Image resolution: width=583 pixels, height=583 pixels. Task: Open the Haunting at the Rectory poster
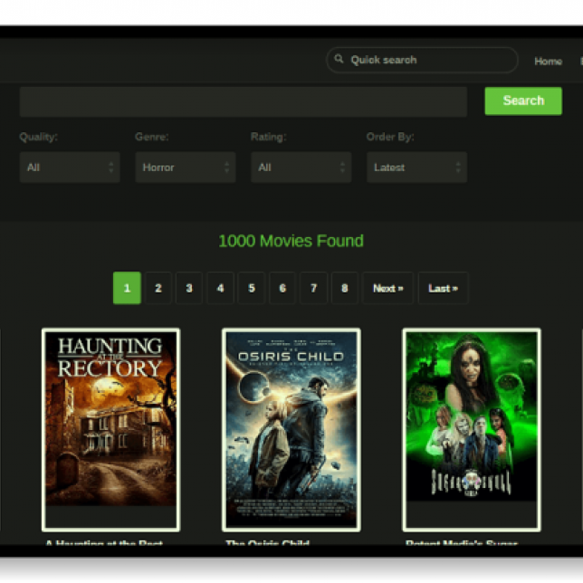(x=110, y=429)
